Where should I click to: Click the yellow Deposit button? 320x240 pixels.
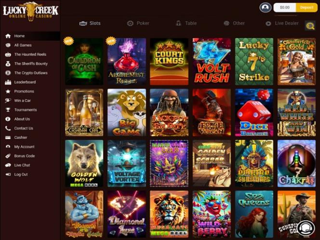(x=307, y=8)
